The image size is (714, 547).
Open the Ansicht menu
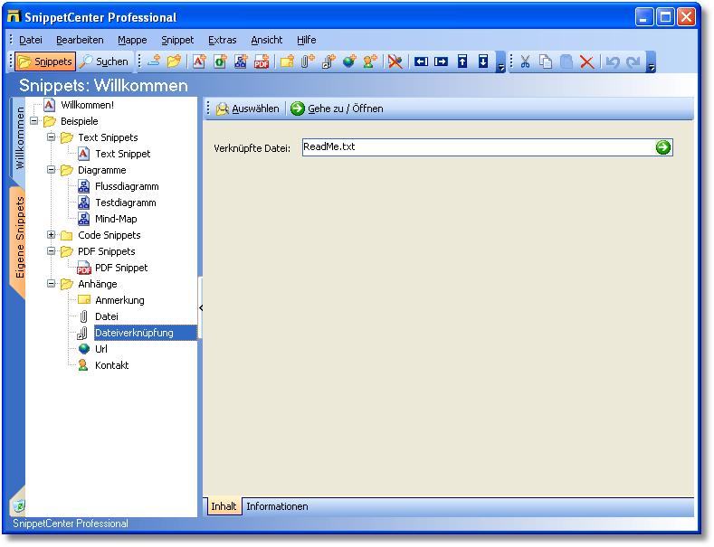(x=267, y=40)
